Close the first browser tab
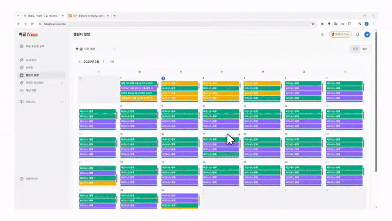The height and width of the screenshot is (221, 392). click(x=63, y=16)
